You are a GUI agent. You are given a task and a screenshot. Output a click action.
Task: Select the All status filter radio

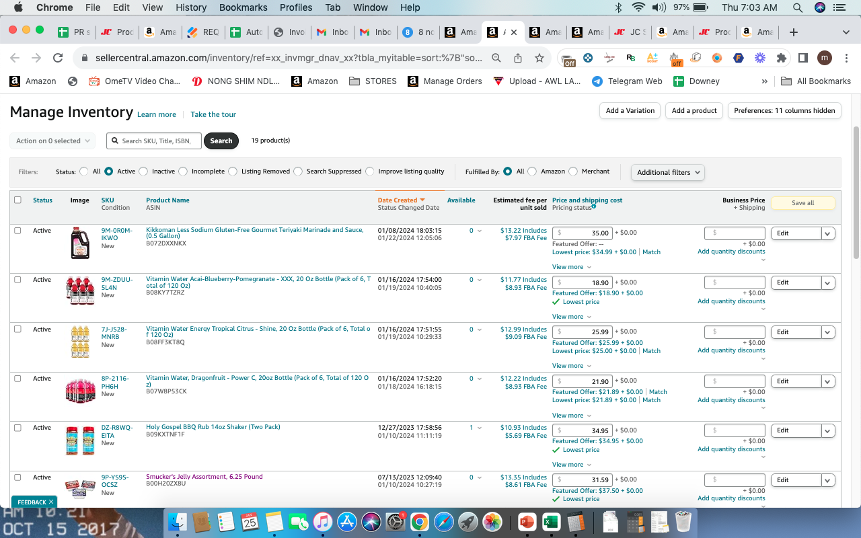pyautogui.click(x=83, y=171)
